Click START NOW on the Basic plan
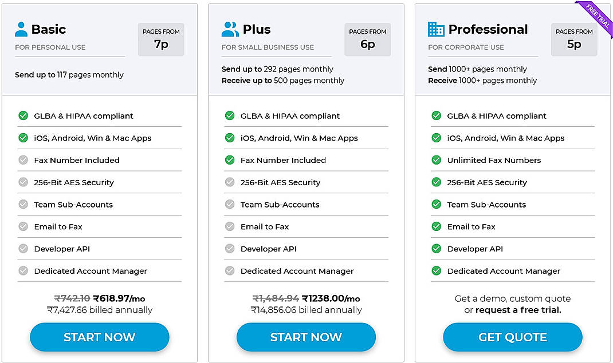 click(x=99, y=337)
